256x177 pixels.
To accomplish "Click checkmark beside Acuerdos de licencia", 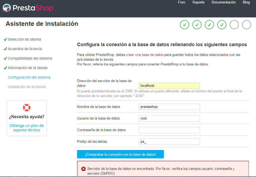I will (x=5, y=49).
